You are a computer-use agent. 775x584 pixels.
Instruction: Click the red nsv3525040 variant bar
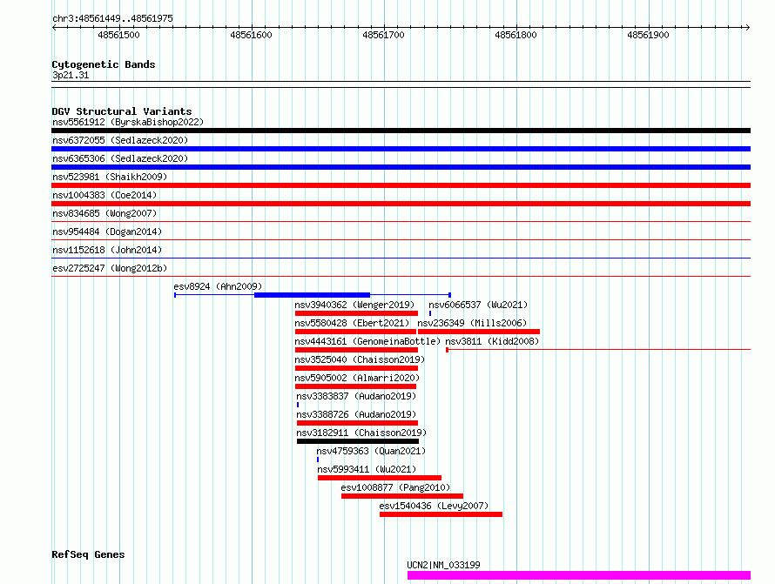356,368
